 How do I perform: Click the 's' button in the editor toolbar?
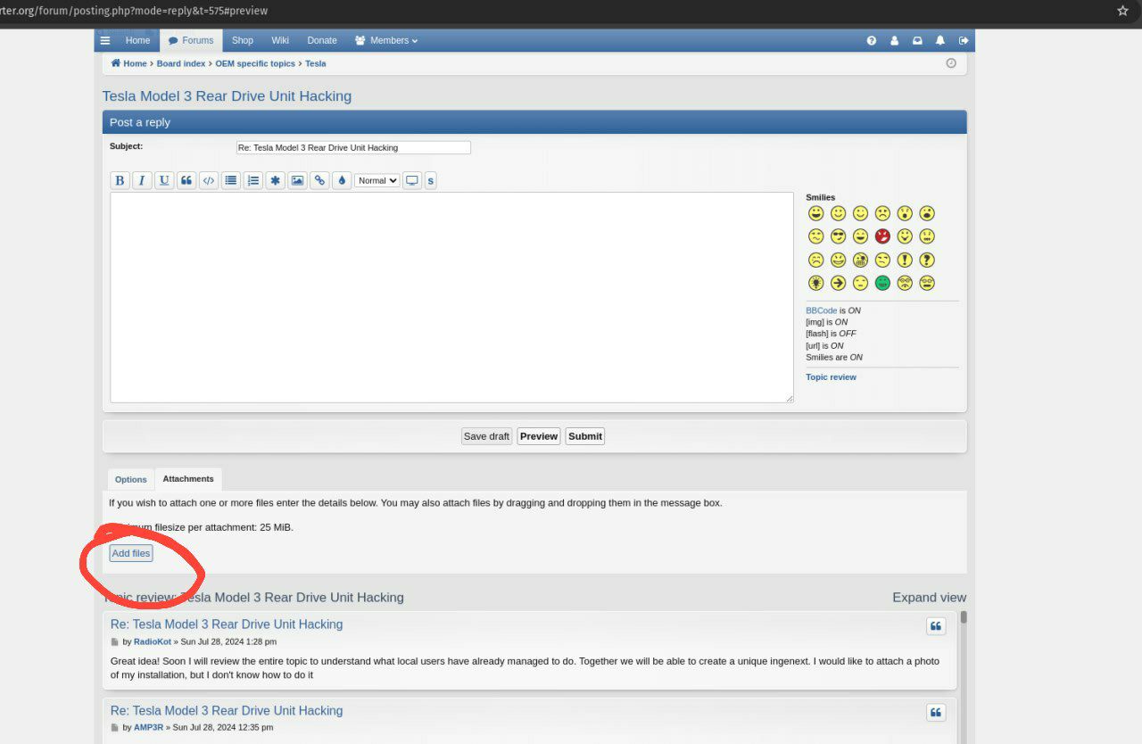point(431,180)
